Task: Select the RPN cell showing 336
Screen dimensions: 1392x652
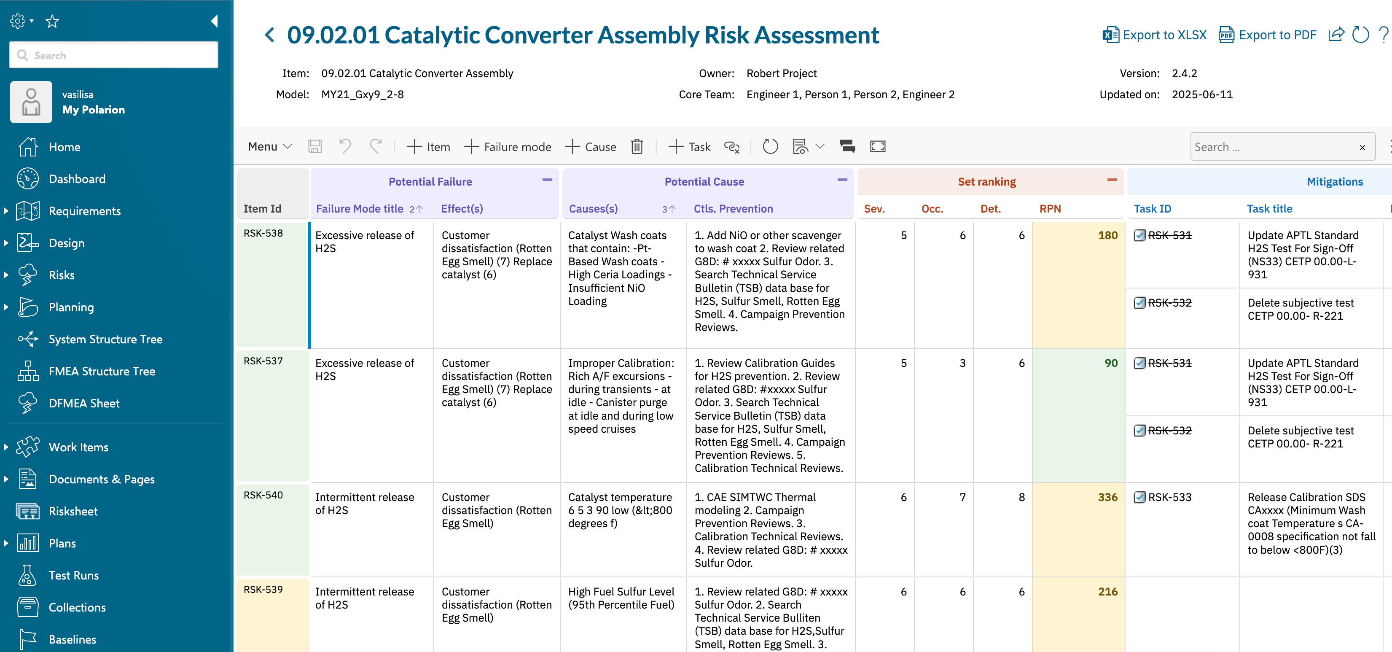Action: [1078, 530]
